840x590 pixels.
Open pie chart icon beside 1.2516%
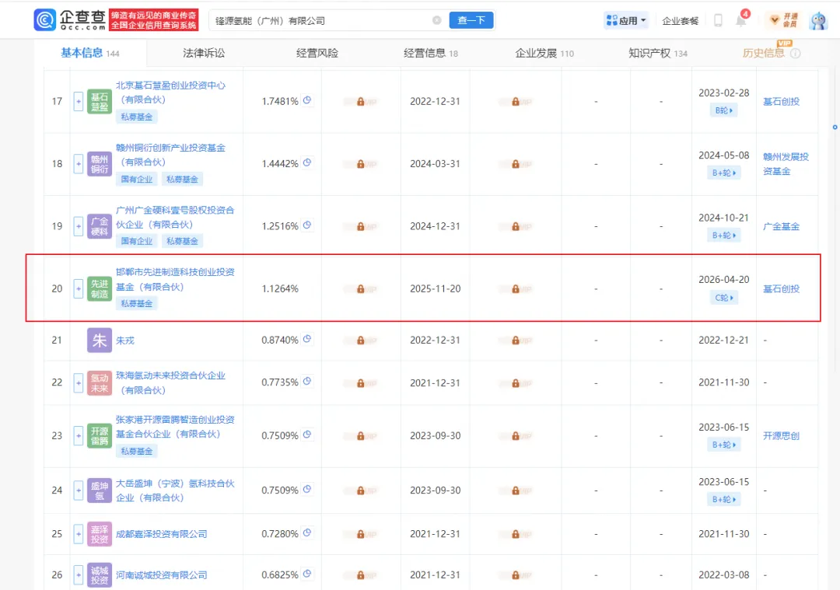(307, 225)
